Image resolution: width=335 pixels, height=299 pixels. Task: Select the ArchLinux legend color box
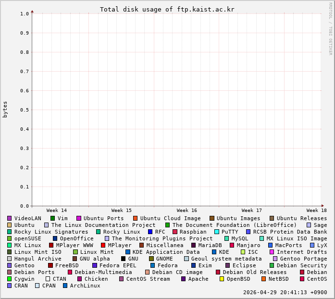(65, 286)
